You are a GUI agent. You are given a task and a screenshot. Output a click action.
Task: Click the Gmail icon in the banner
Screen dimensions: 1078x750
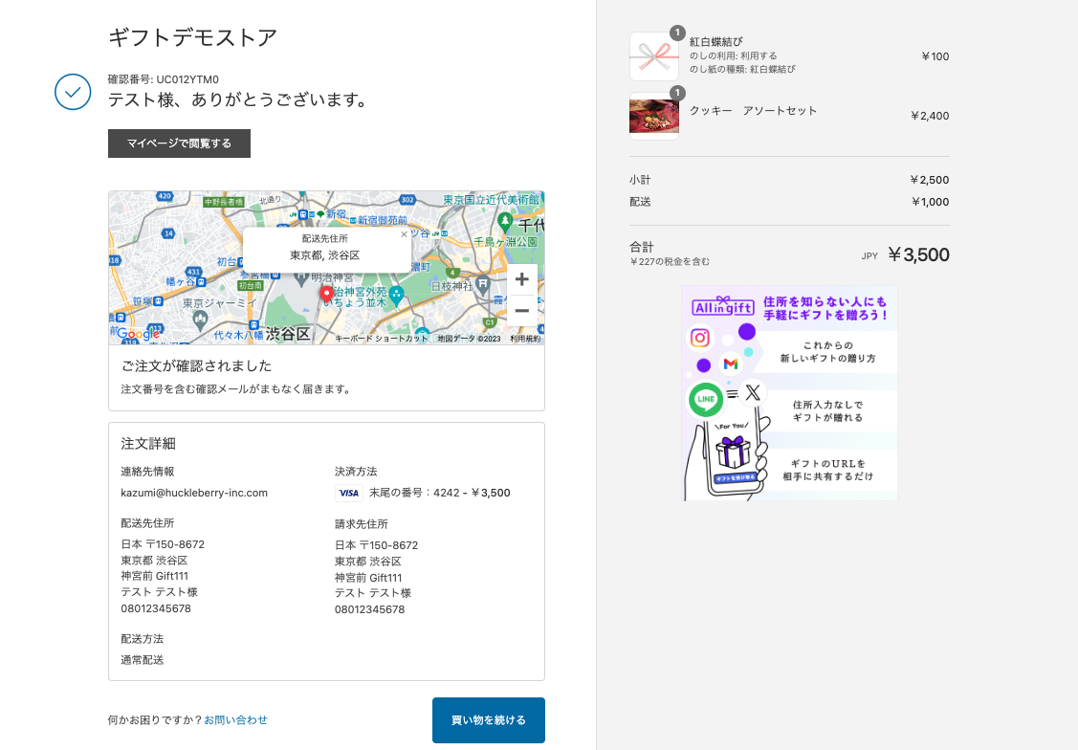pyautogui.click(x=731, y=364)
